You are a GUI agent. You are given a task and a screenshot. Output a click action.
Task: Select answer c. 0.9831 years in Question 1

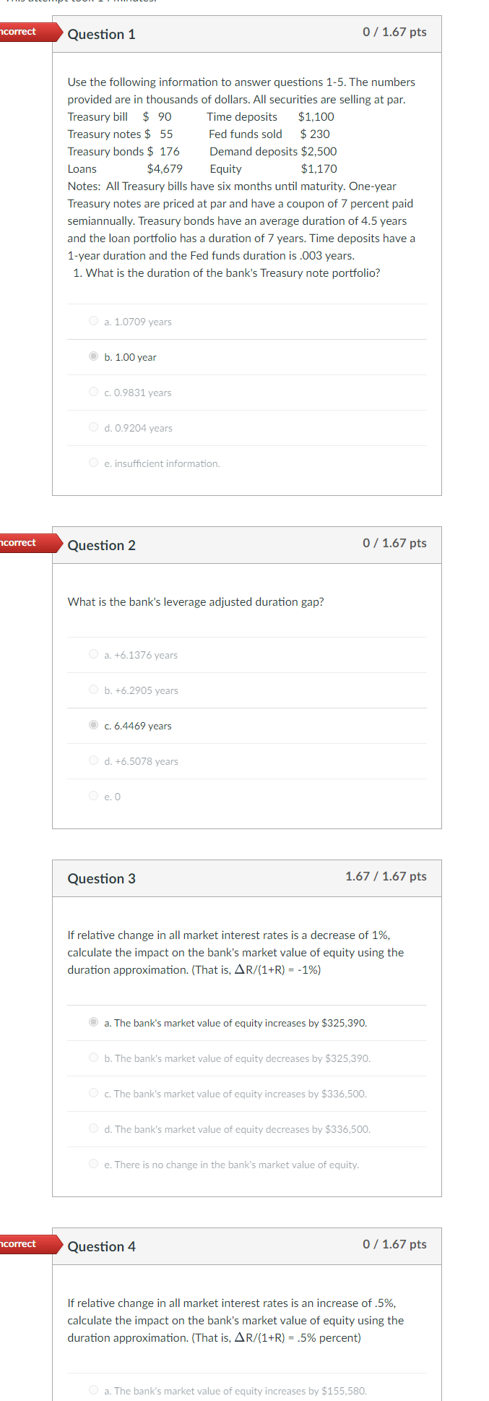pyautogui.click(x=93, y=391)
